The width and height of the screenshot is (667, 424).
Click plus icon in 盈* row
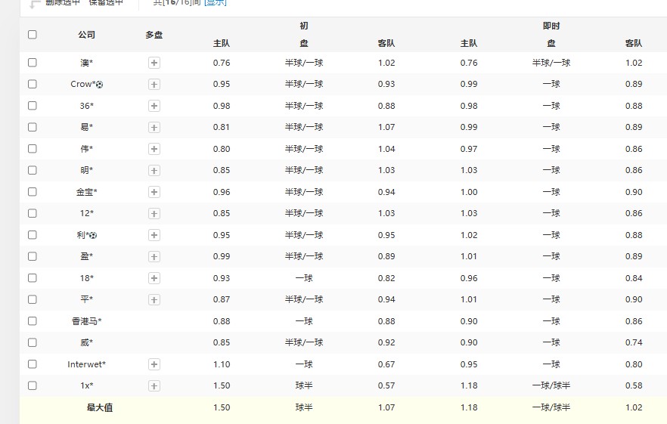(x=154, y=256)
